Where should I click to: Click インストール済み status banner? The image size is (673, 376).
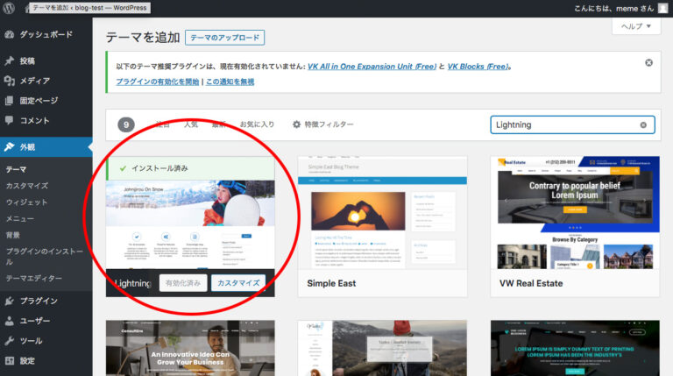(190, 168)
